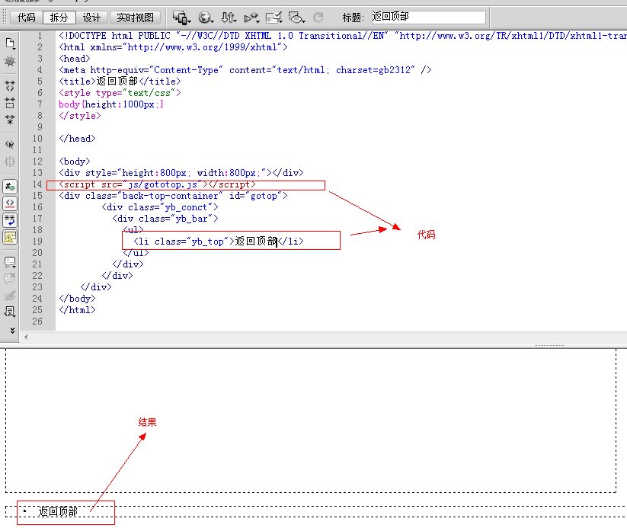This screenshot has height=528, width=627.
Task: Click the Check Browser Compatibility icon
Action: [274, 17]
